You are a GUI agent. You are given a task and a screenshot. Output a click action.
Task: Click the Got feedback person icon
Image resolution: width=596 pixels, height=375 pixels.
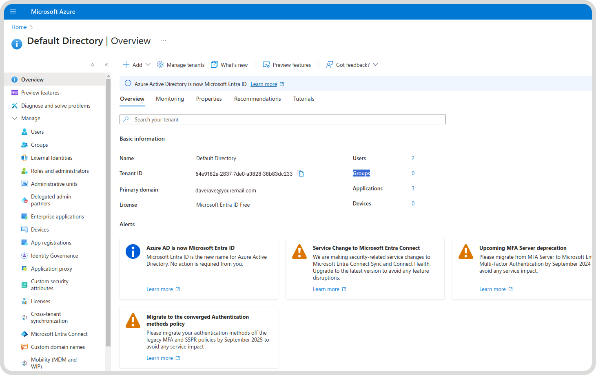(x=330, y=64)
